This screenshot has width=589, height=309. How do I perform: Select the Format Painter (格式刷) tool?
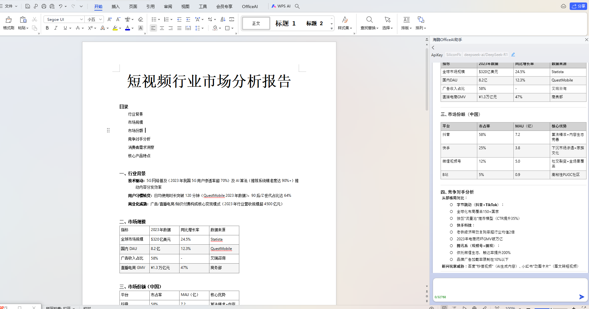tap(9, 23)
